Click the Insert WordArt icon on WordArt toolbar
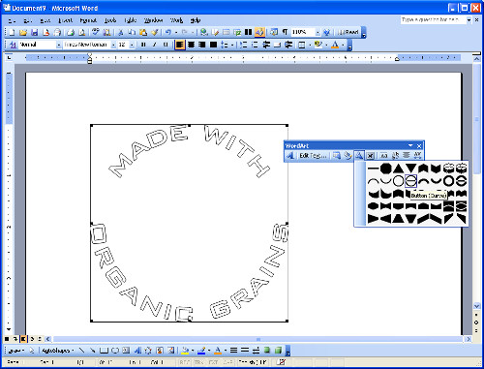The width and height of the screenshot is (484, 369). pyautogui.click(x=290, y=156)
